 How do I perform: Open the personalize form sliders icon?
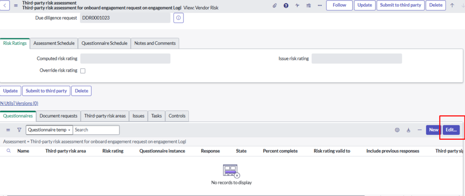[x=309, y=5]
